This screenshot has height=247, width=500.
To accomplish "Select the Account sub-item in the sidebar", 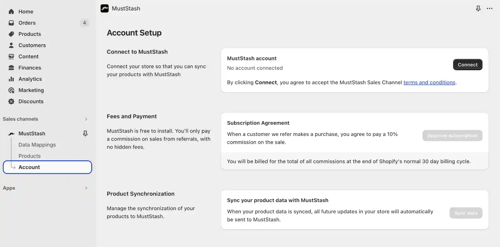I will coord(29,167).
